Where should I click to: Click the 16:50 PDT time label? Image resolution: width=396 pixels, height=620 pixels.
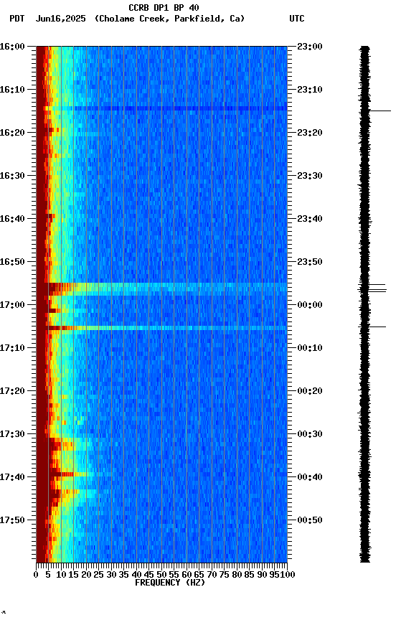[12, 262]
